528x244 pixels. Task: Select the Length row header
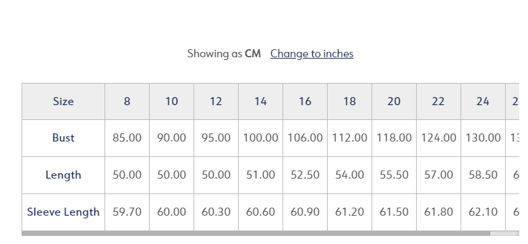point(63,175)
